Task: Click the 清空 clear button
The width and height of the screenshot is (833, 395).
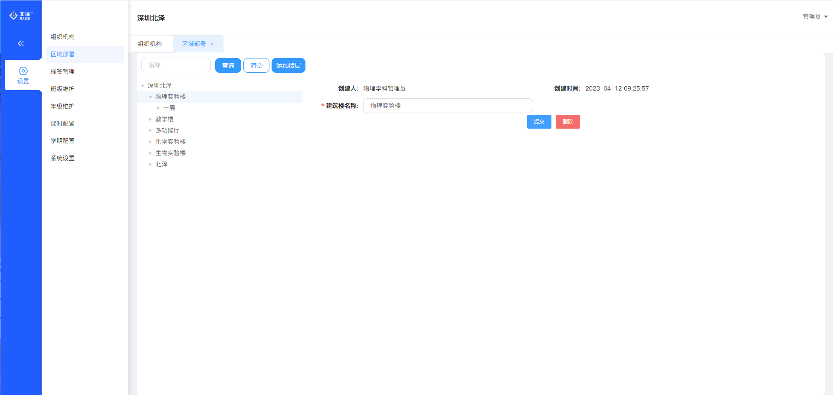Action: [256, 65]
